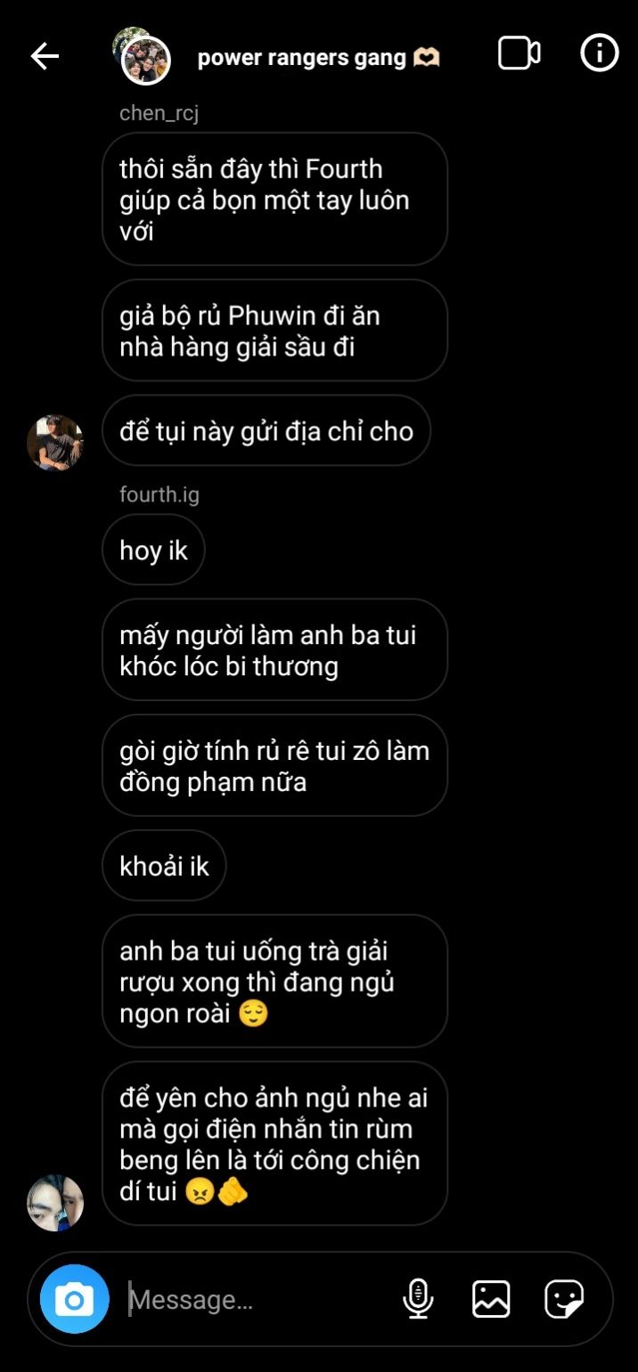Tap message mentioning "đồng phạm nữa"
638x1372 pixels.
(x=274, y=765)
